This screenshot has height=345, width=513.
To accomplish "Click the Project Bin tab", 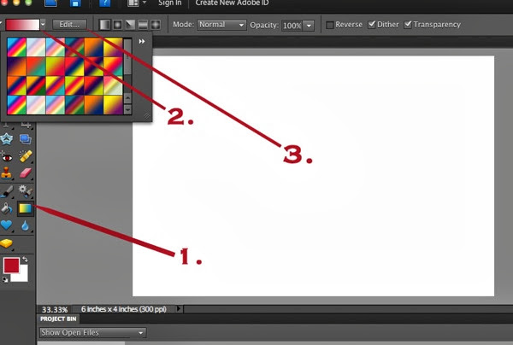I will point(58,319).
